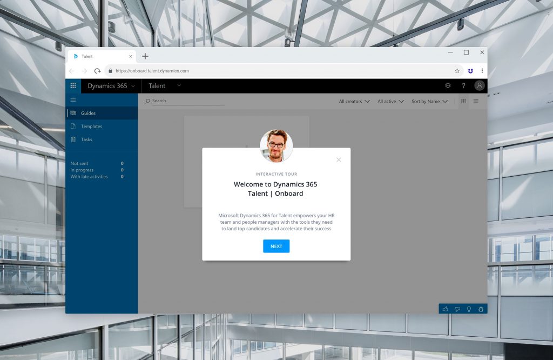553x360 pixels.
Task: Select Guides in sidebar
Action: point(102,113)
